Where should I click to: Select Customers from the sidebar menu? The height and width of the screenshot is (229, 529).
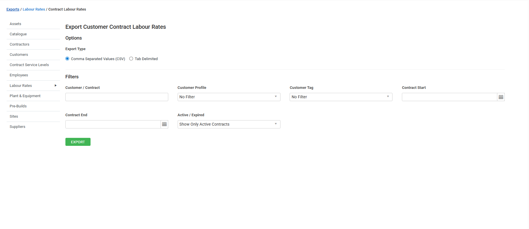click(19, 55)
